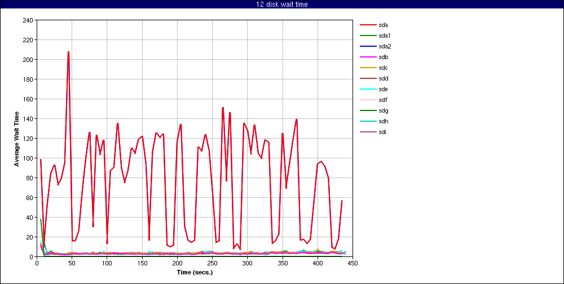Click the sdh legend label
564x284 pixels.
pos(383,122)
